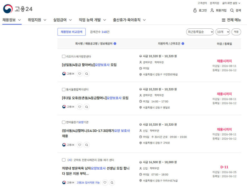Image resolution: width=247 pixels, height=188 pixels.
Task: Click company name 리조이스재가방문센타
Action: [78, 56]
